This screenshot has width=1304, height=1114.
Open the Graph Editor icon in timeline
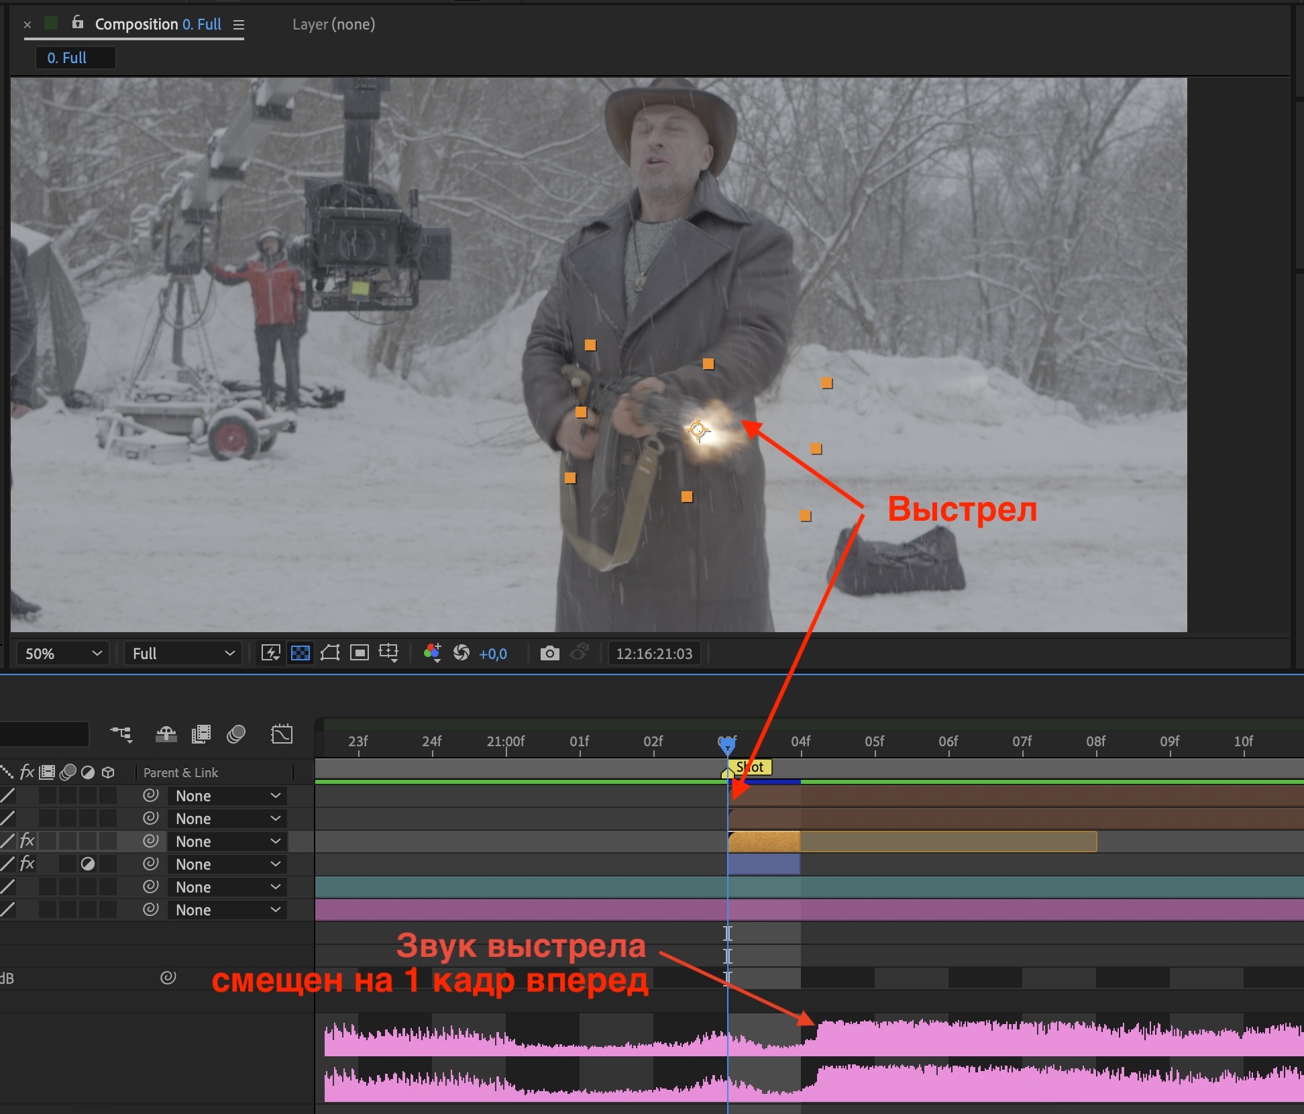click(x=282, y=734)
